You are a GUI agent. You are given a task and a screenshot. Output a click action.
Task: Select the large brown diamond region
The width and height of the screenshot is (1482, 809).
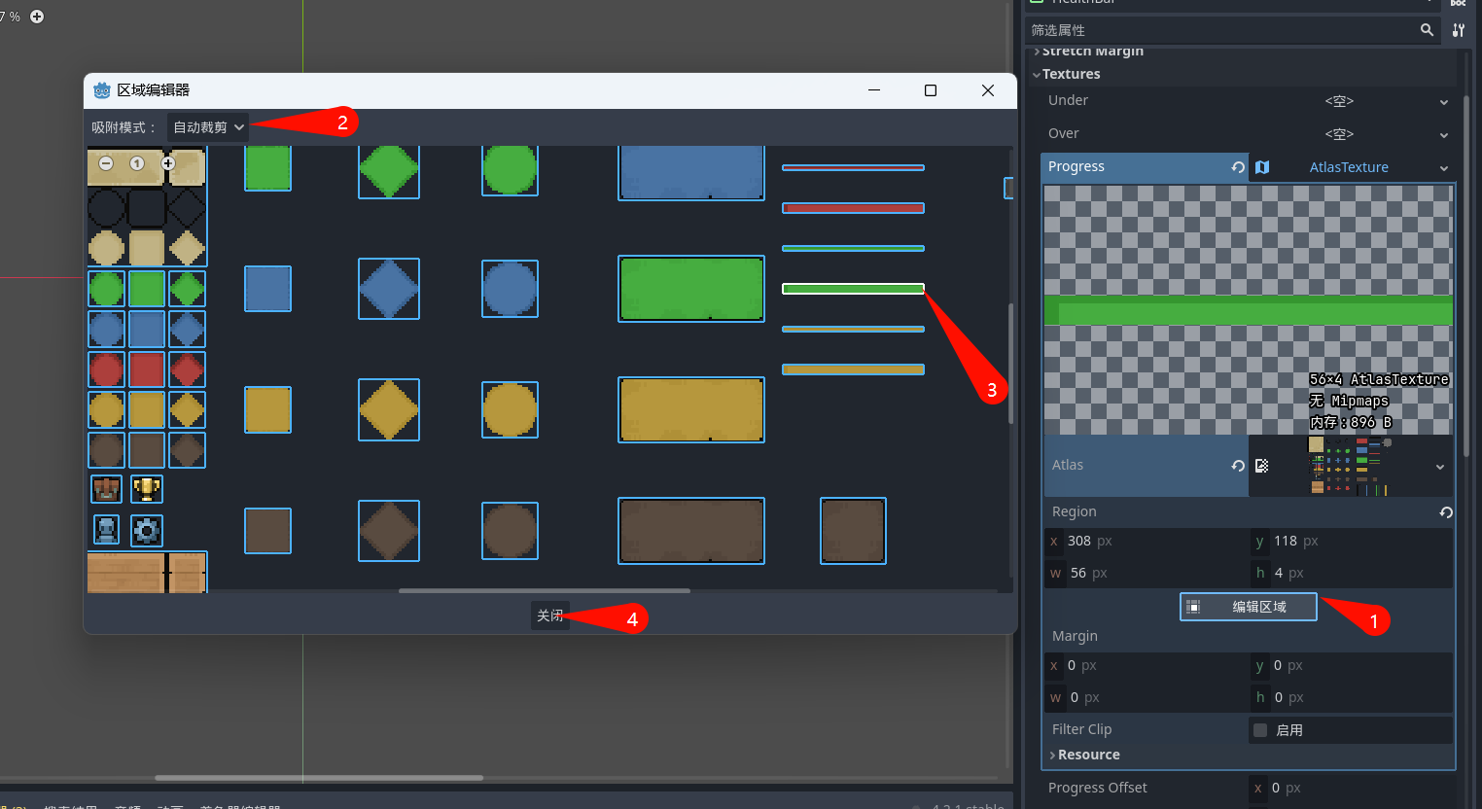389,531
